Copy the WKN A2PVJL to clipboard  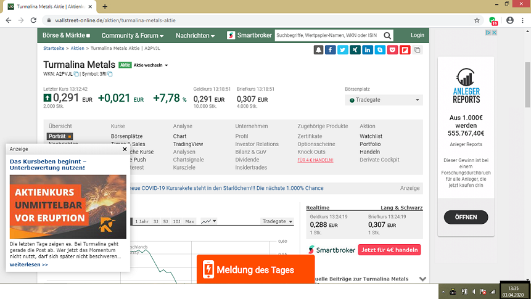coord(76,74)
